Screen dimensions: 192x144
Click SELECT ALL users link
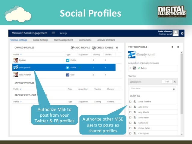pyautogui.click(x=135, y=96)
